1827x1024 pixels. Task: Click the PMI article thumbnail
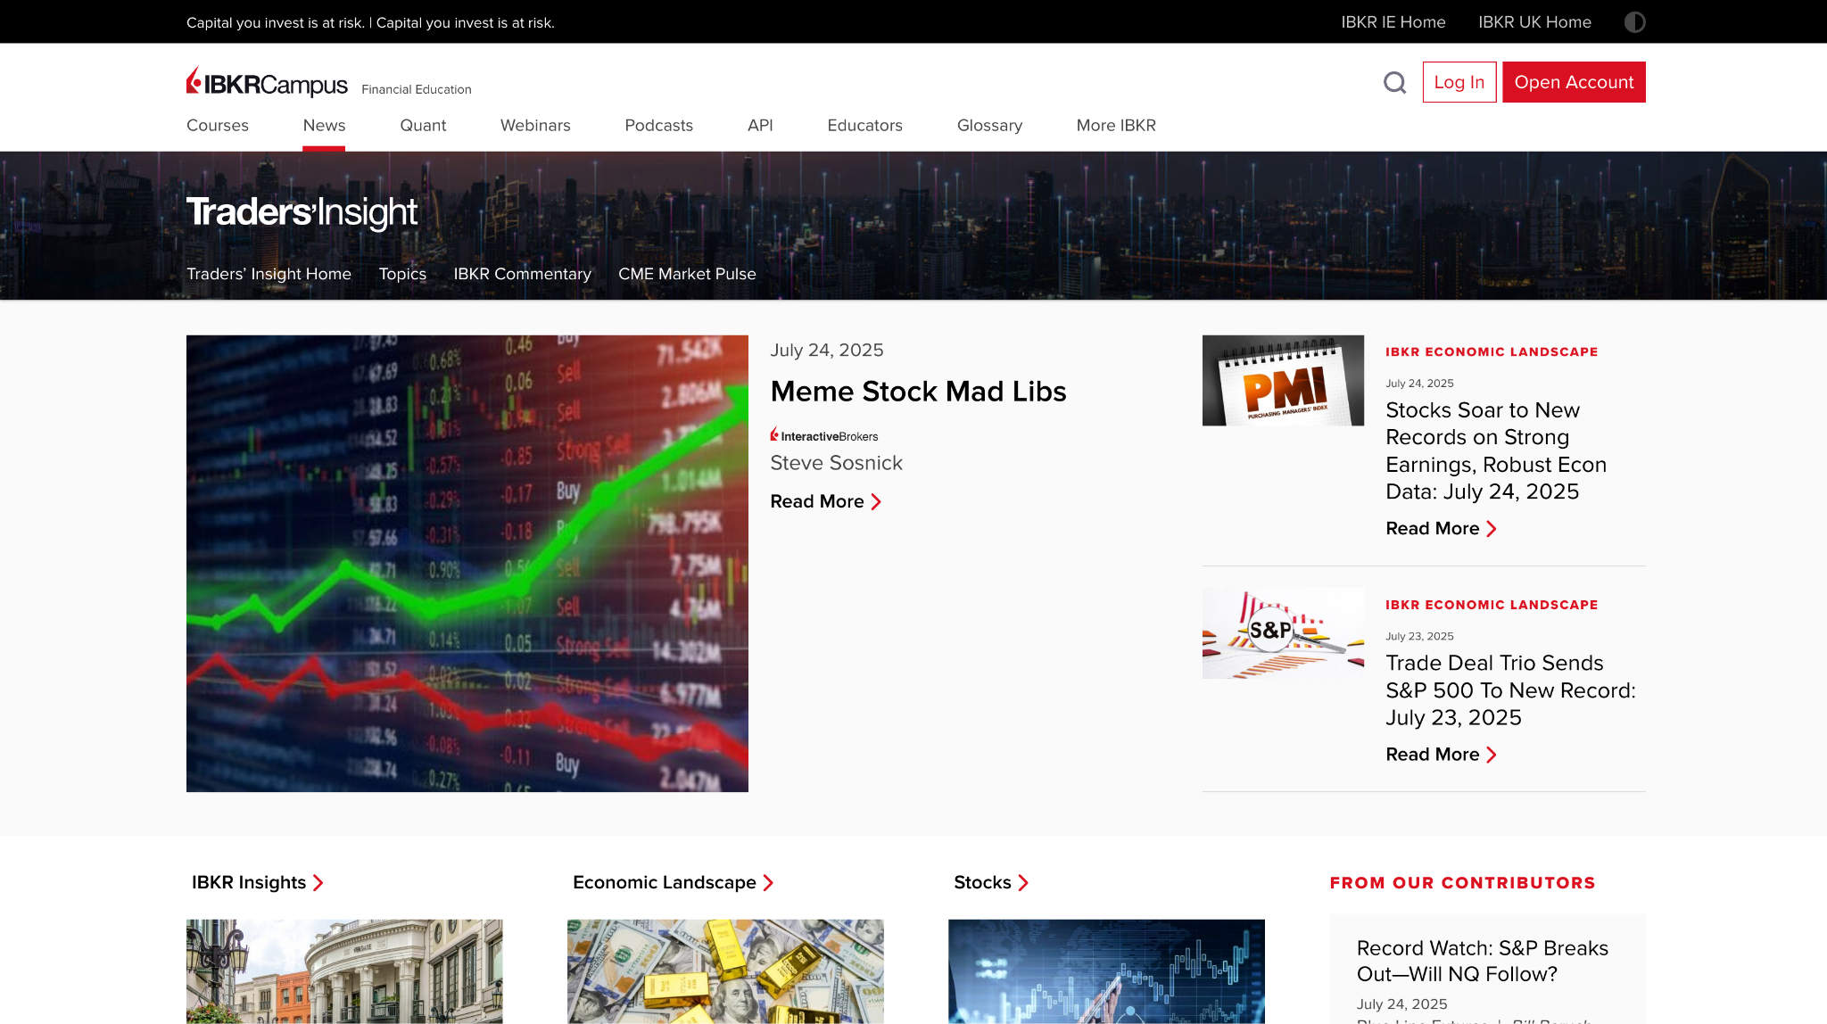point(1283,381)
